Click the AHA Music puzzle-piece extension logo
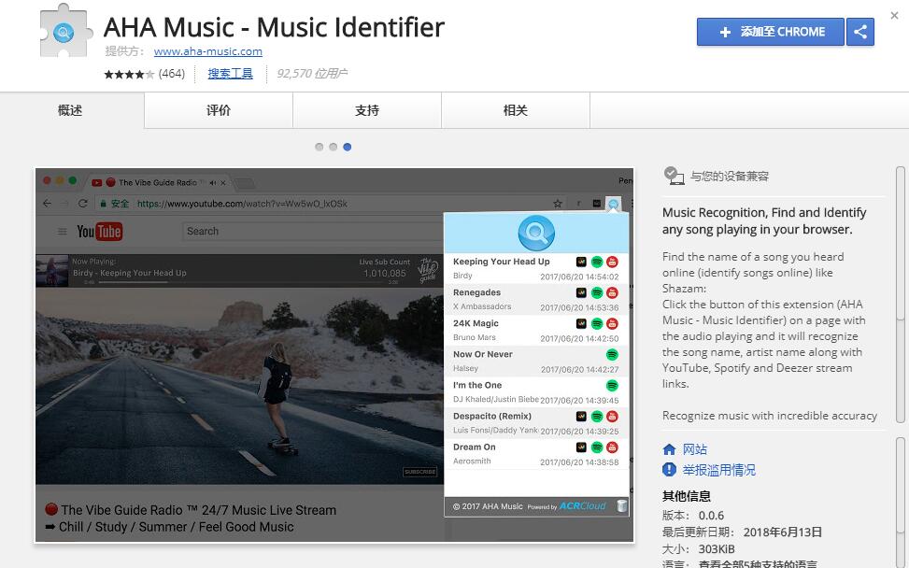909x568 pixels. 65,33
